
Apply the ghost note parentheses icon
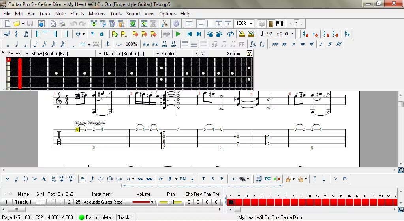(26, 179)
